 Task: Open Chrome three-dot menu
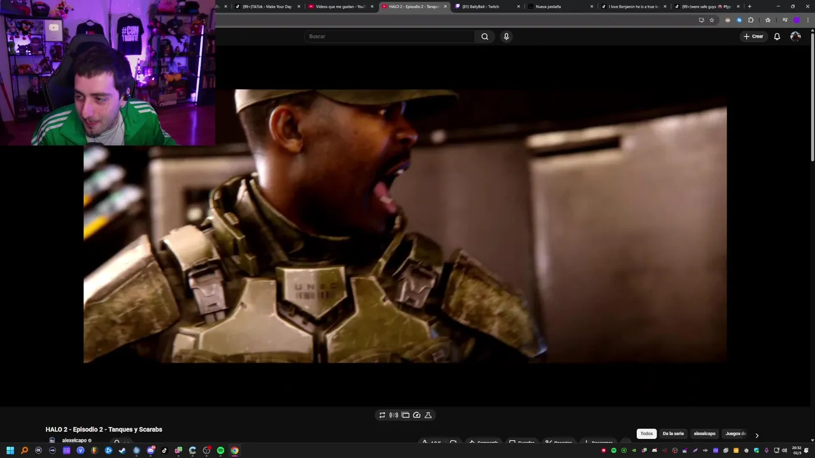coord(807,20)
